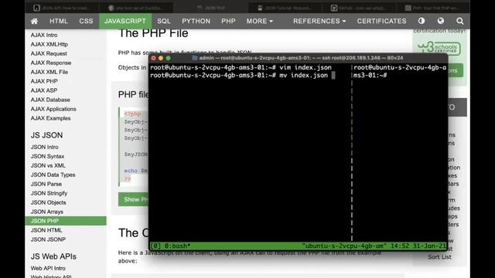Open JSON Syntax sidebar link
495x278 pixels.
point(47,156)
